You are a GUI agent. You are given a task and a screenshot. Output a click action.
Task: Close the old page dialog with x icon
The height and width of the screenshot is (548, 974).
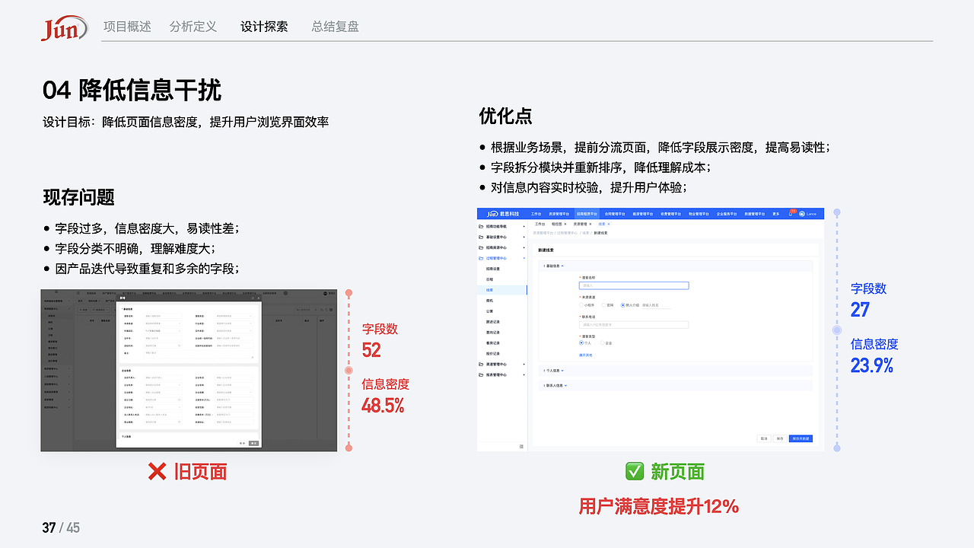[259, 298]
